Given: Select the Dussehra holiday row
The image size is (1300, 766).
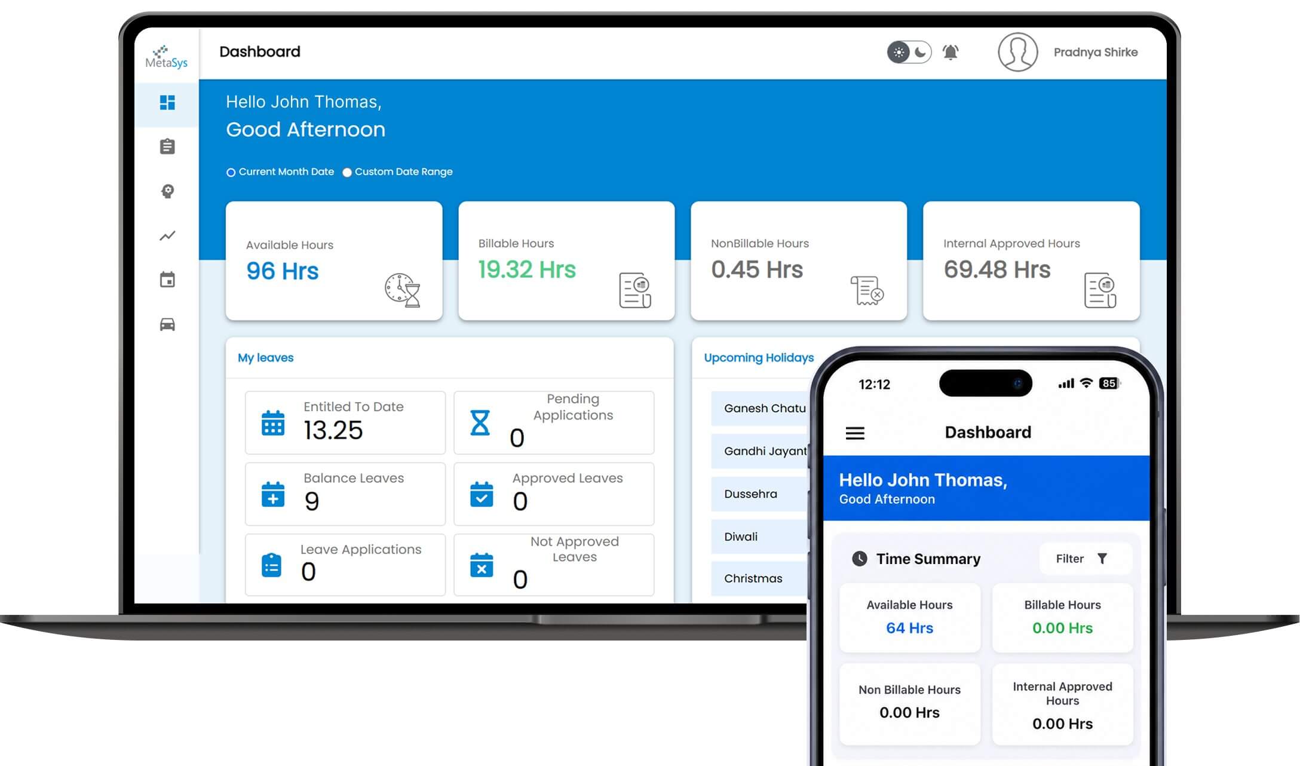Looking at the screenshot, I should (x=759, y=494).
